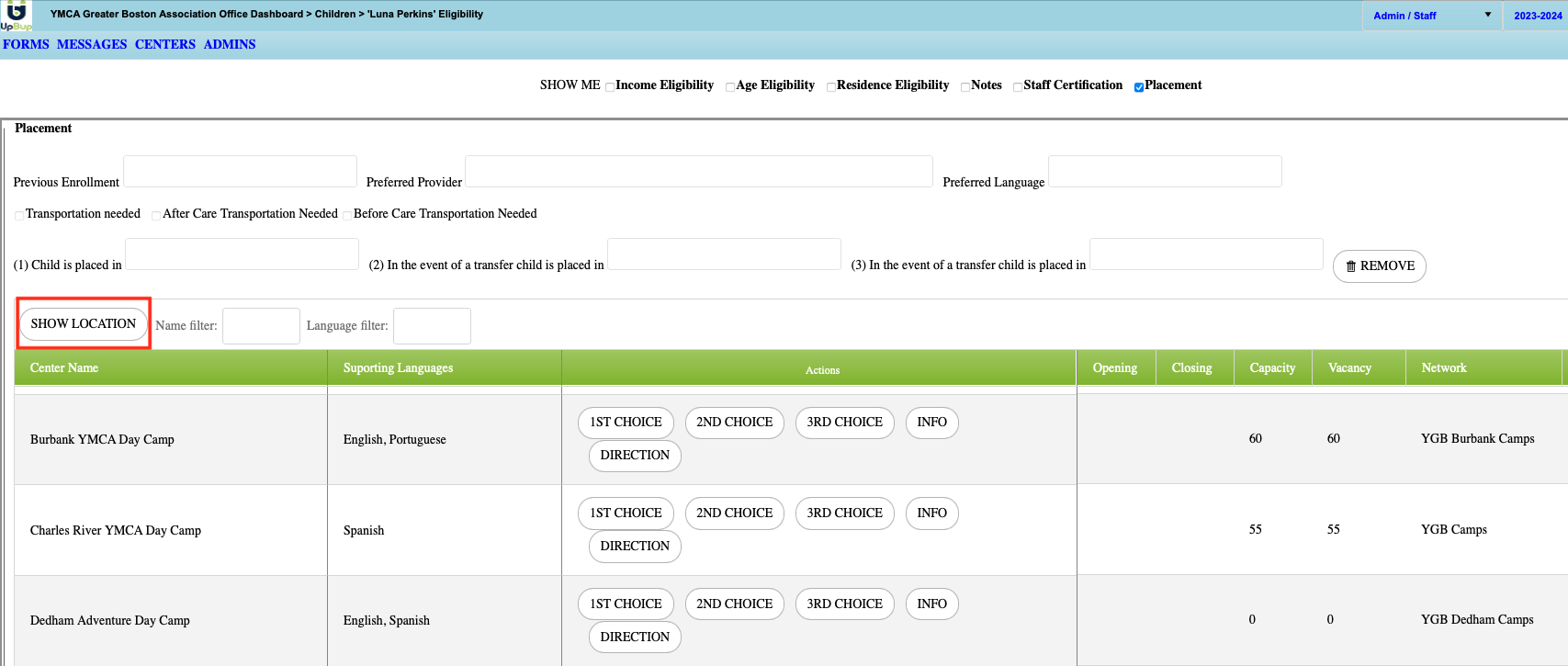The height and width of the screenshot is (666, 1568).
Task: Choose 3RD CHOICE for Dedham Adventure Day Camp
Action: pyautogui.click(x=844, y=604)
